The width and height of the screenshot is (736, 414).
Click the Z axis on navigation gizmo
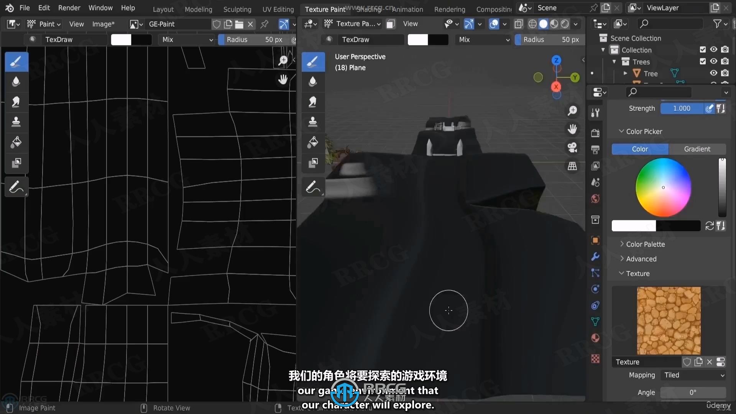click(556, 60)
